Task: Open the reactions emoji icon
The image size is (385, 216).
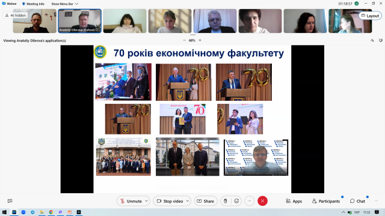Action: point(236,201)
